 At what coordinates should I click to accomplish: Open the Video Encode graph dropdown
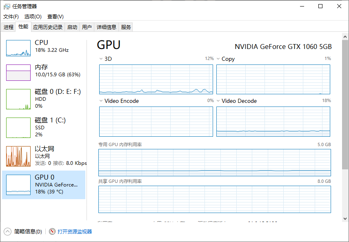pyautogui.click(x=101, y=101)
